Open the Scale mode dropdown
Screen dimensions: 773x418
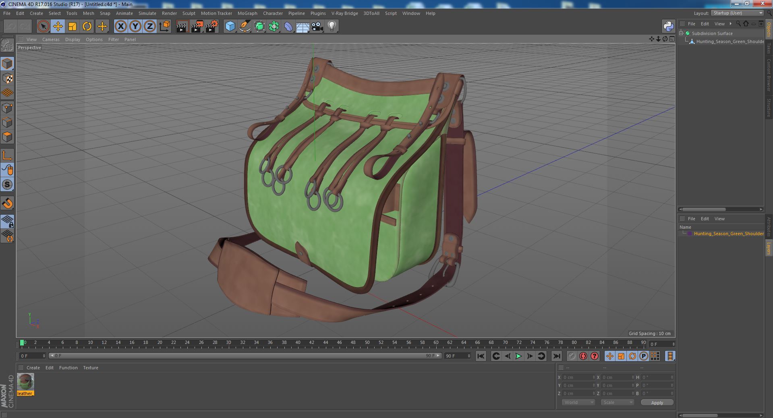coord(617,402)
